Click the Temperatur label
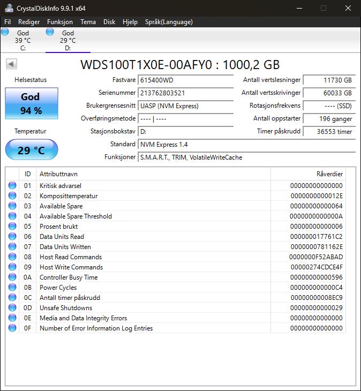 [31, 131]
